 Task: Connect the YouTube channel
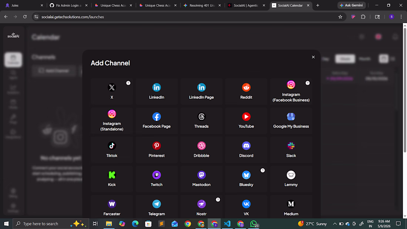coord(246,121)
